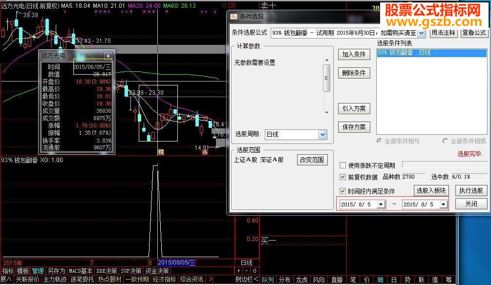Select 资金决策 indicator tab

tap(157, 271)
